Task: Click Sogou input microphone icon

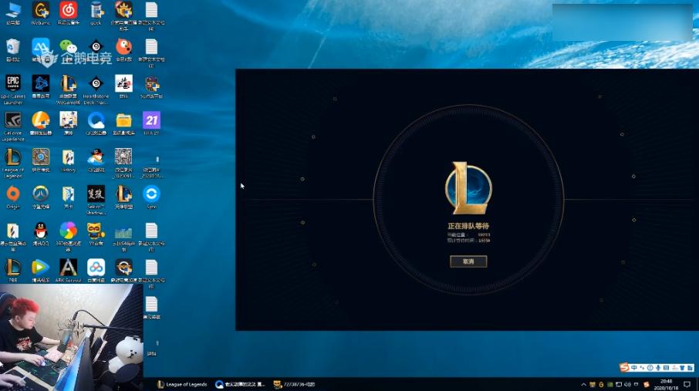Action: pyautogui.click(x=658, y=368)
